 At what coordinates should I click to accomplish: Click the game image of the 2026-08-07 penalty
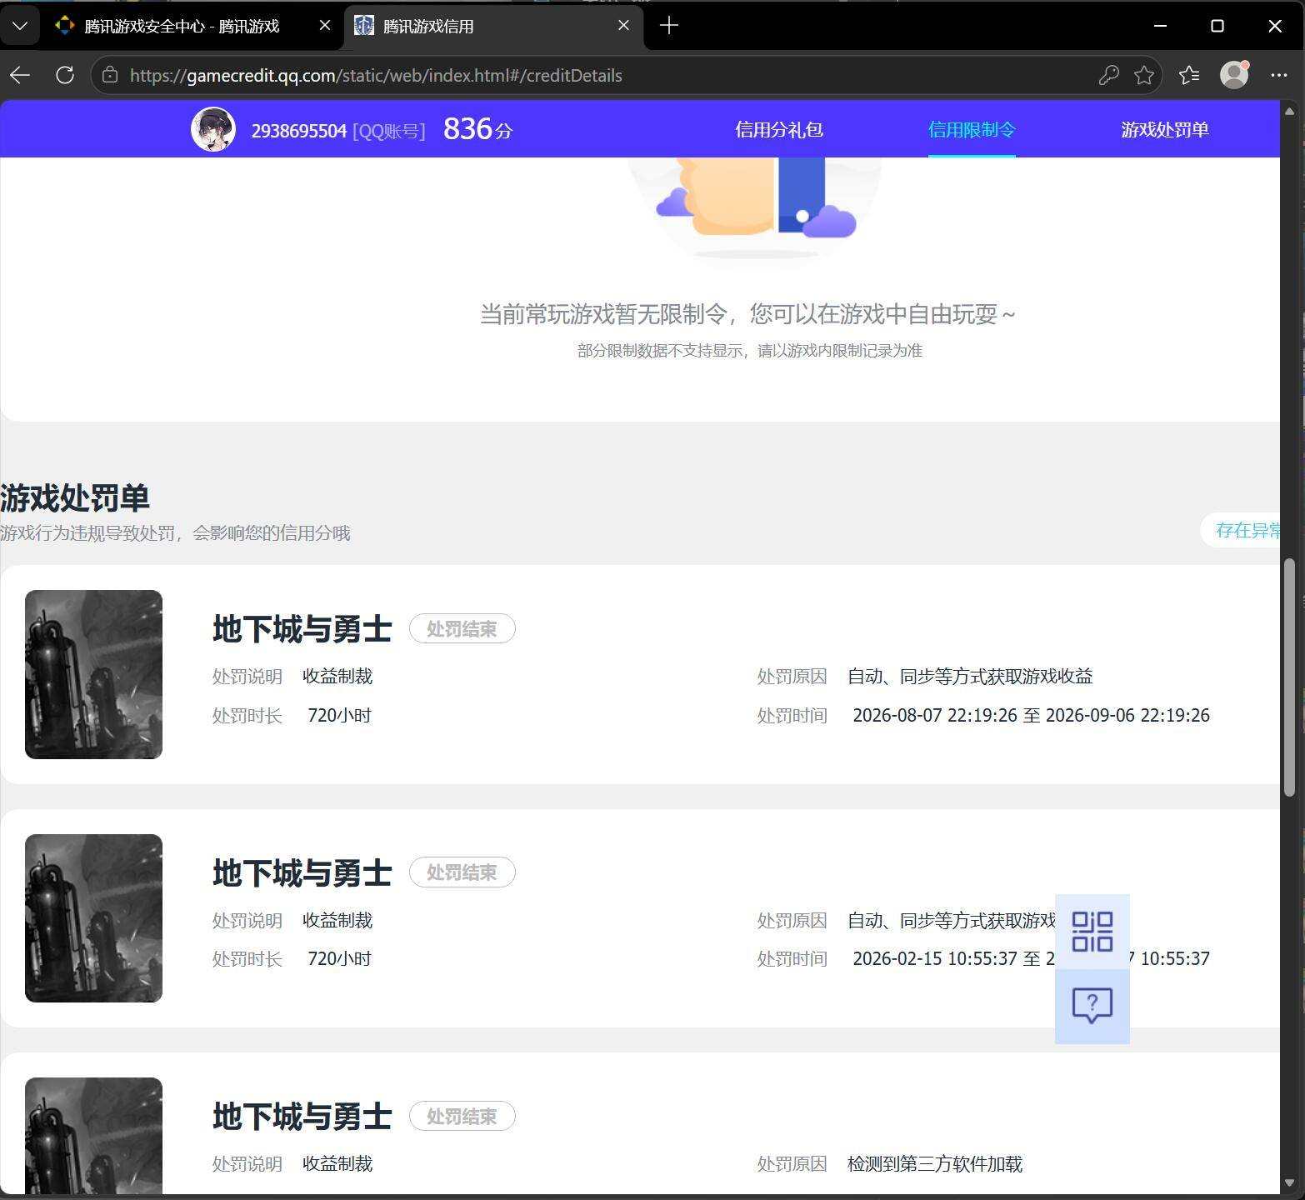pyautogui.click(x=93, y=674)
